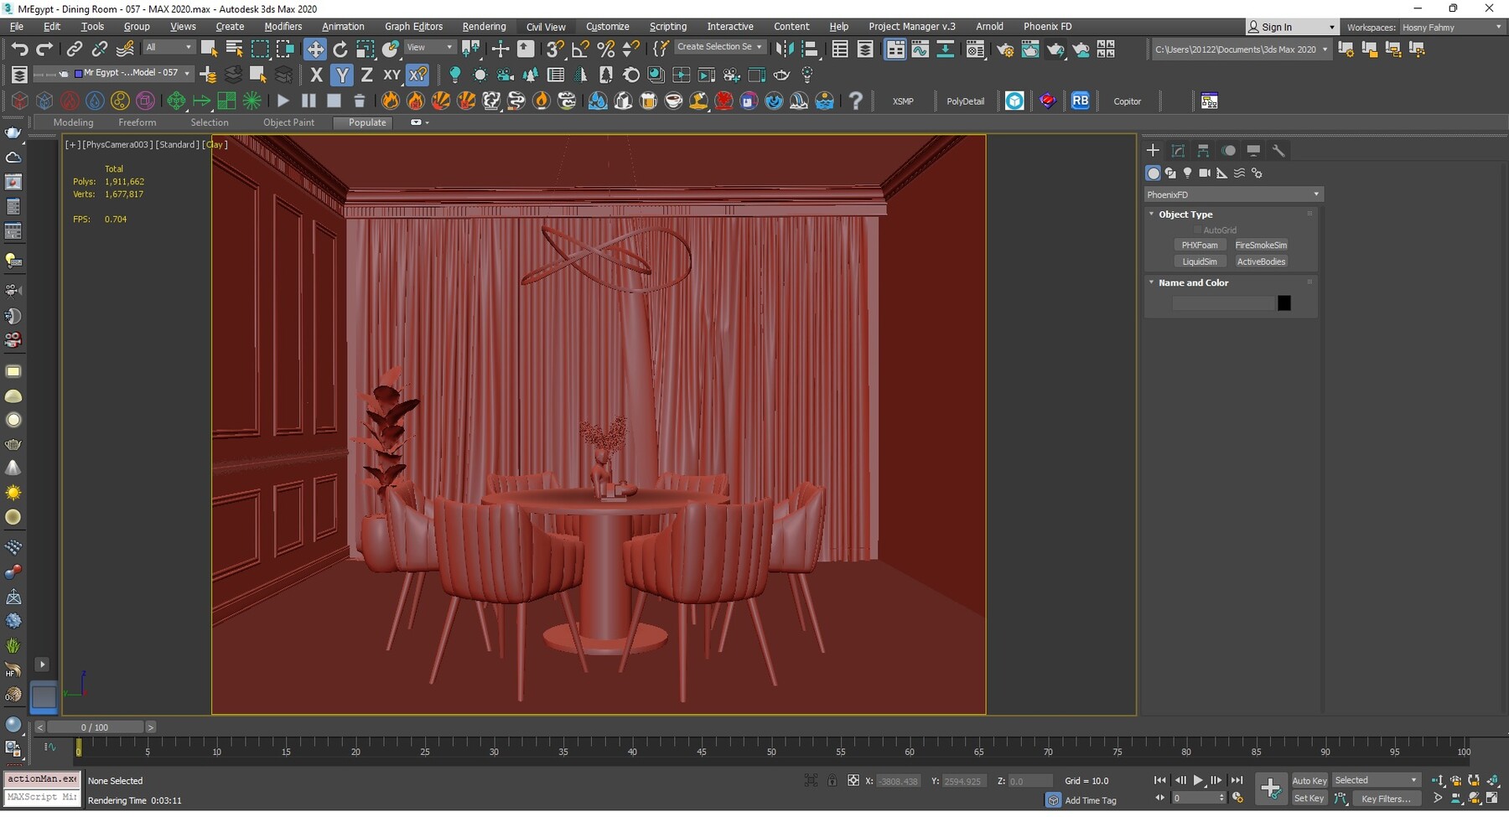Click the object color swatch under Name and Color
1509x817 pixels.
point(1285,302)
